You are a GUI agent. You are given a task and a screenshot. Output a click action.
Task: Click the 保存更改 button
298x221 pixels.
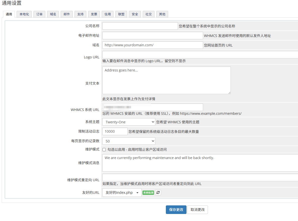(176, 210)
